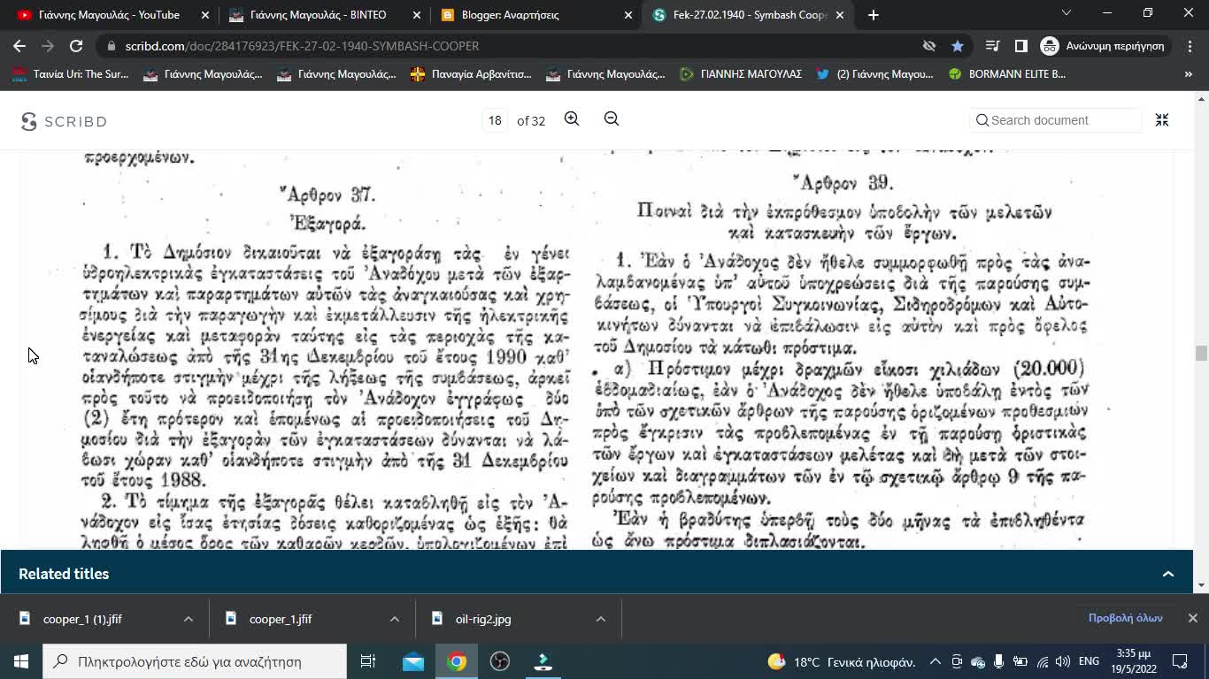The height and width of the screenshot is (679, 1209).
Task: Select the Fek-27.02.1940 Symbash Cooper tab
Action: (x=748, y=15)
